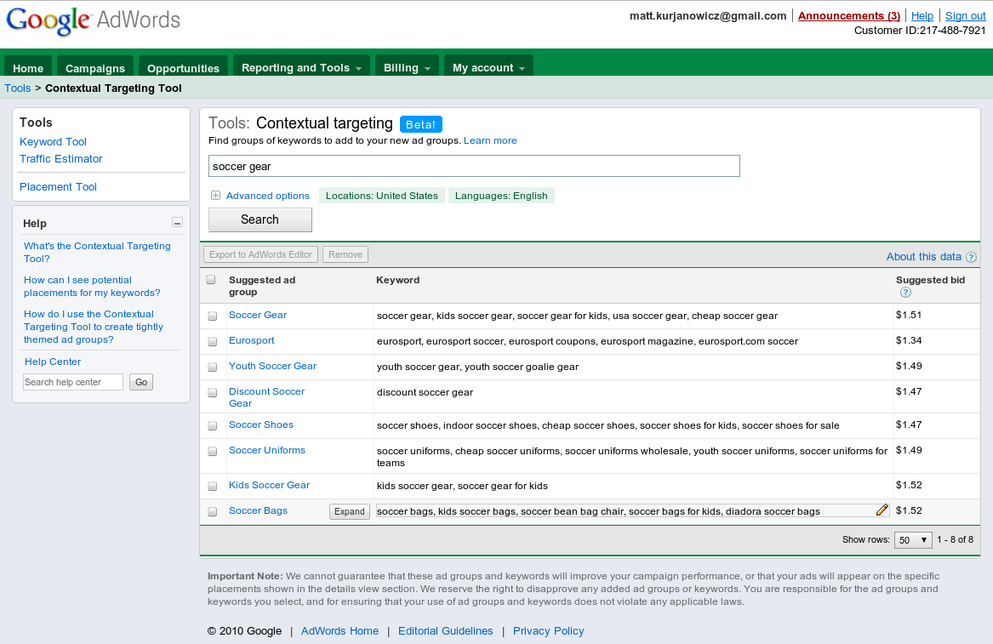Open the Soccer Uniforms ad group link
This screenshot has width=993, height=644.
266,450
